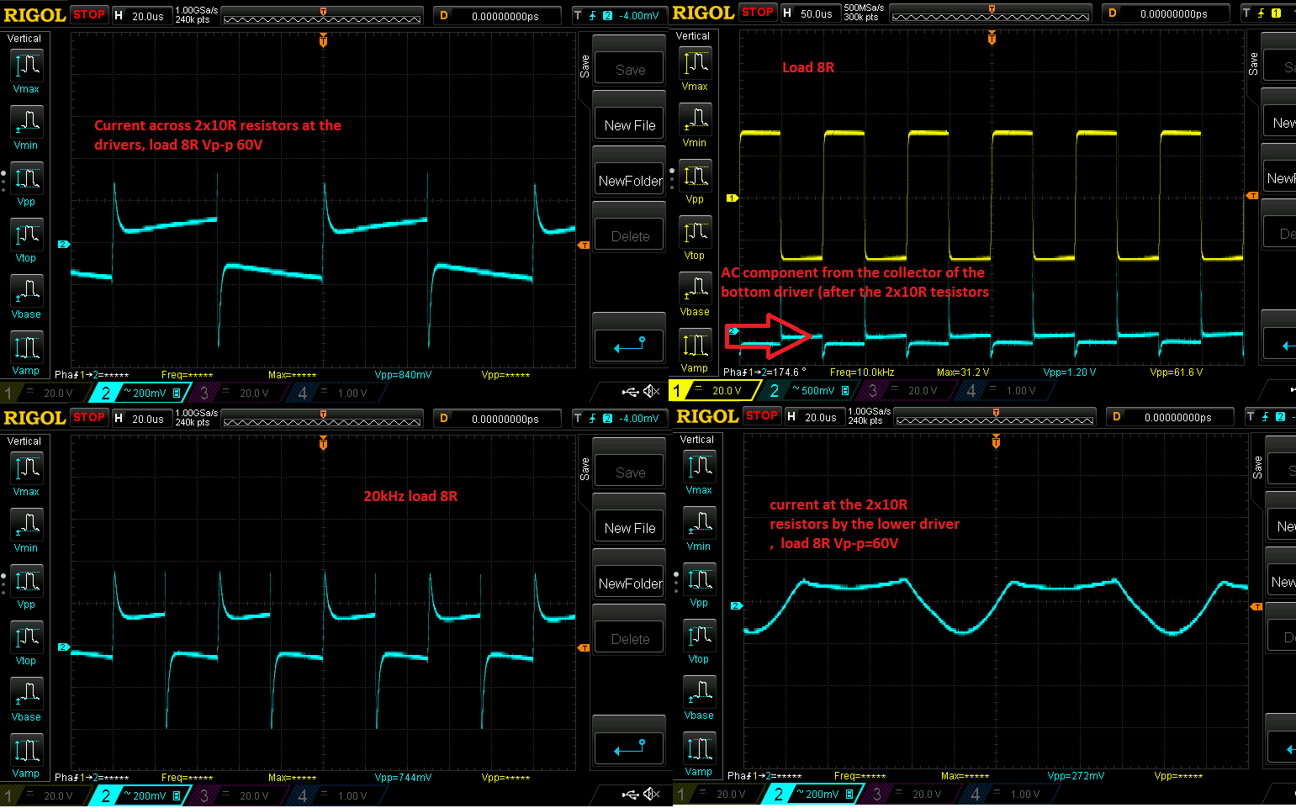Toggle the STOP button in the Vpp=272mV capture
The image size is (1296, 808).
tap(762, 415)
